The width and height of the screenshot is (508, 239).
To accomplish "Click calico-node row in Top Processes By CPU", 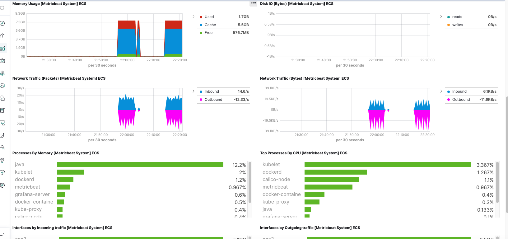I will [x=378, y=180].
